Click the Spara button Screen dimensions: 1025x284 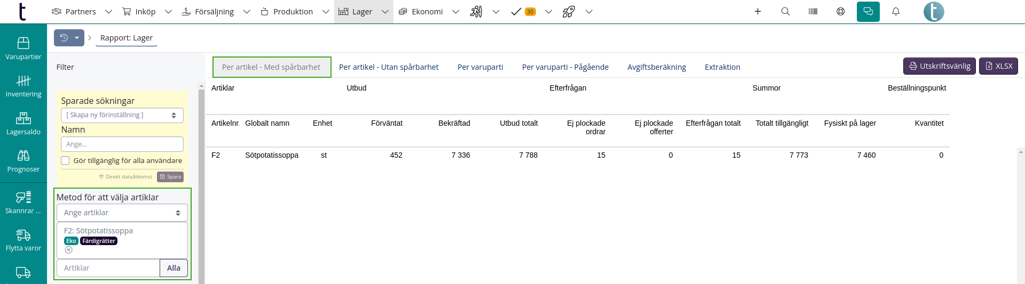pos(170,177)
